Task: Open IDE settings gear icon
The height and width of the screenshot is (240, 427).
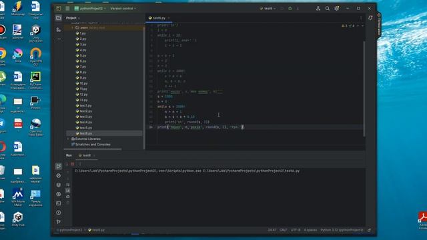Action: (337, 9)
